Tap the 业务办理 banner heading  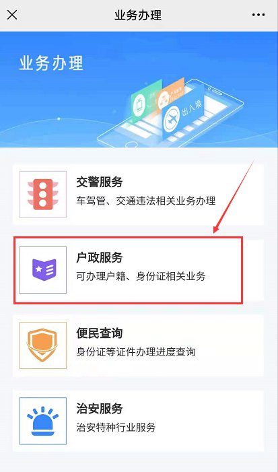click(51, 64)
